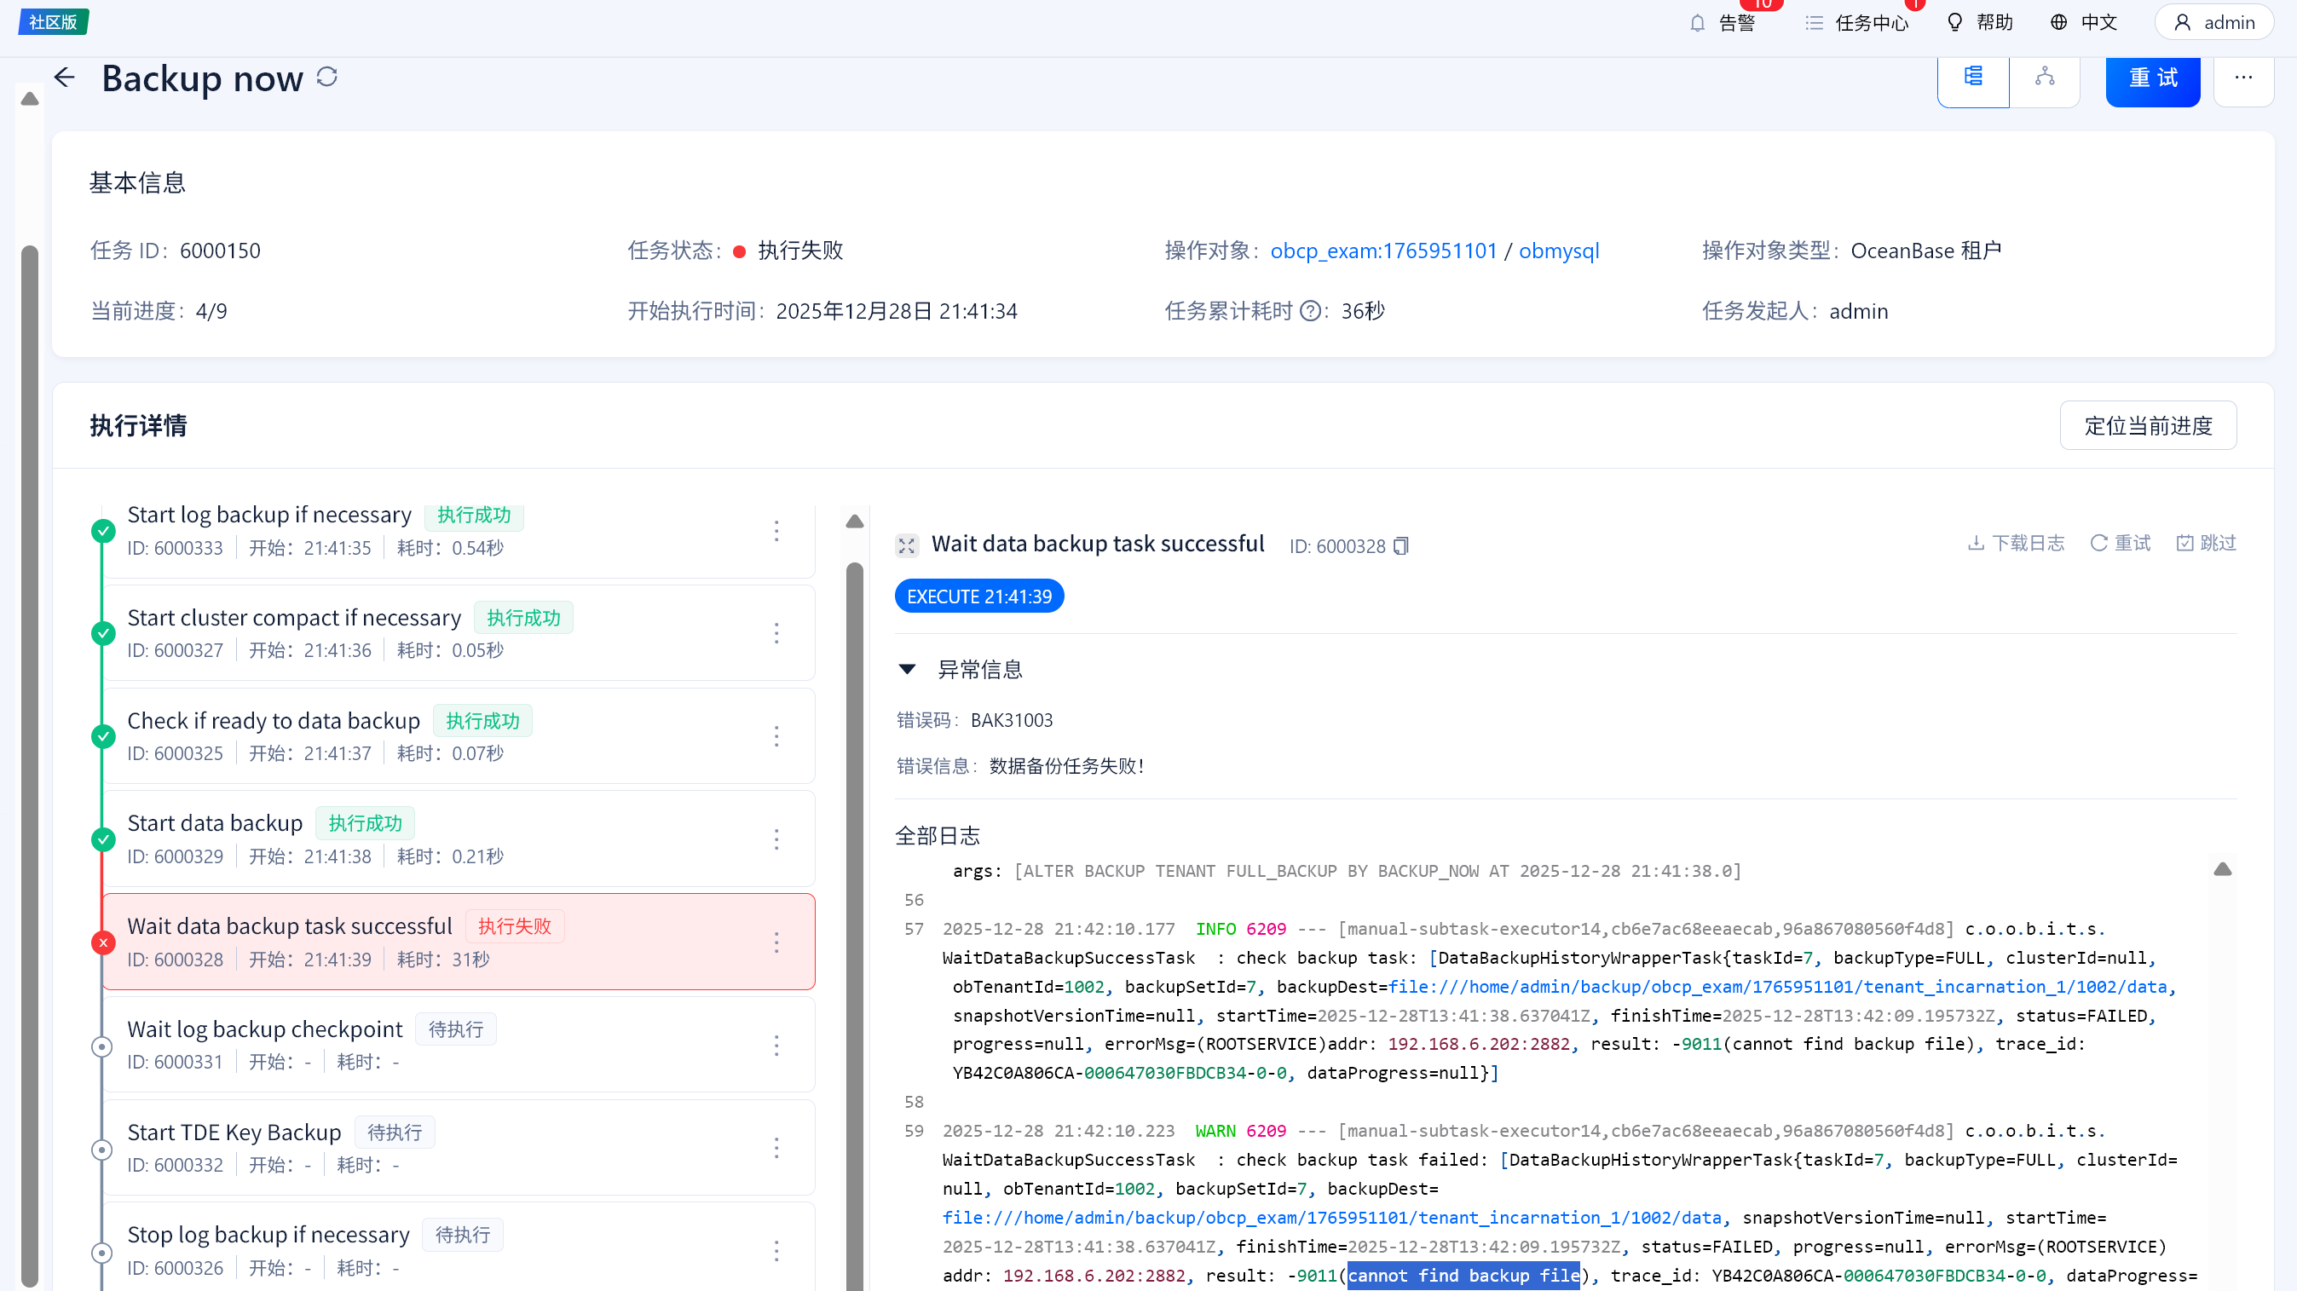Open the more options ellipsis button

[x=2243, y=78]
